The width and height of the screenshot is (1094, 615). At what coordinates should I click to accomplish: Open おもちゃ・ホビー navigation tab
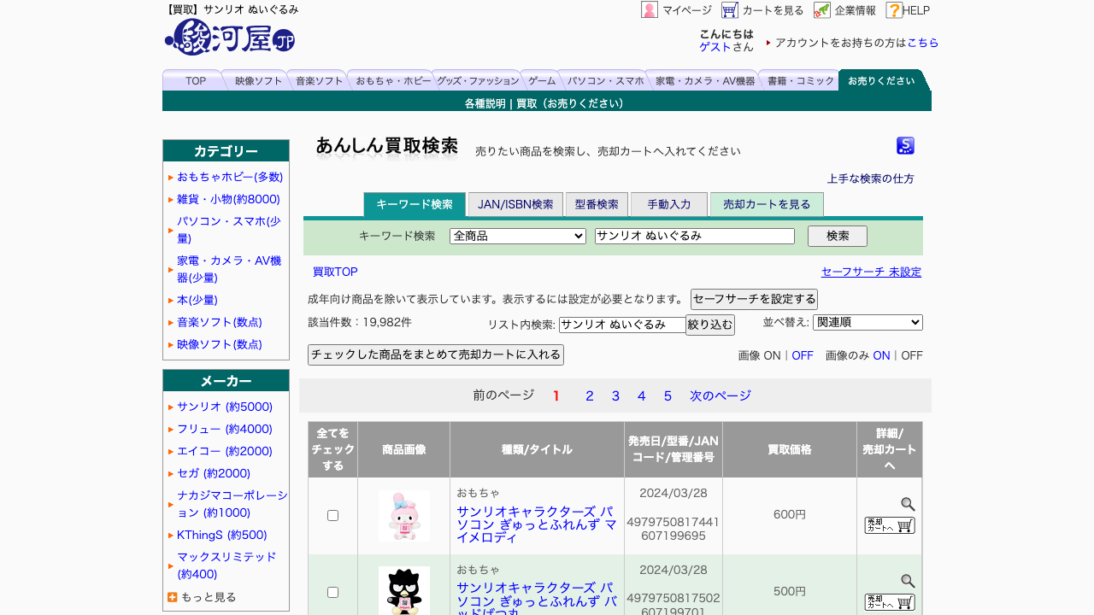(x=391, y=80)
